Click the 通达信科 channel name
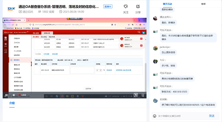The height and width of the screenshot is (122, 222). (28, 12)
